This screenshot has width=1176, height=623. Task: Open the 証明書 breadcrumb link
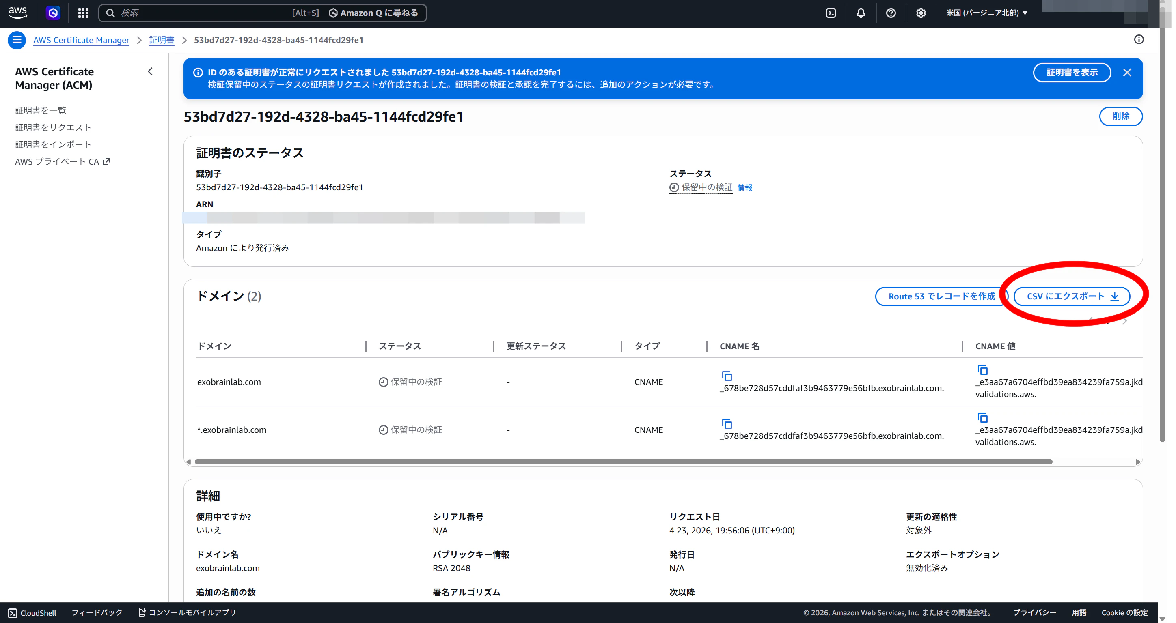tap(162, 40)
